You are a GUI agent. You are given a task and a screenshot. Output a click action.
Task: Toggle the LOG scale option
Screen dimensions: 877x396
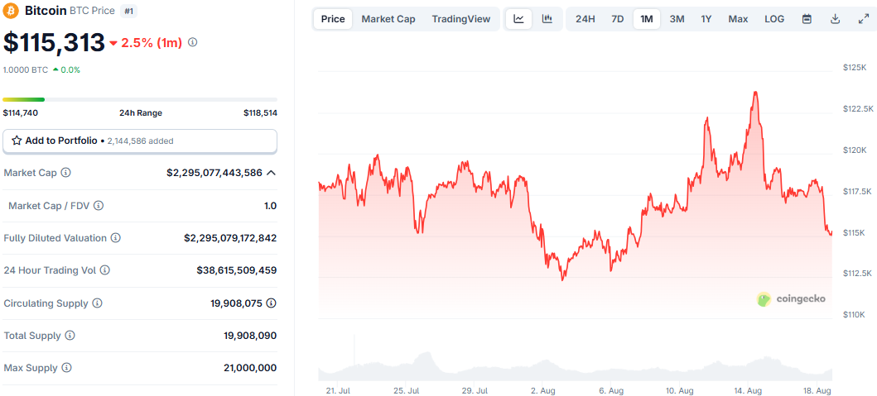(774, 19)
